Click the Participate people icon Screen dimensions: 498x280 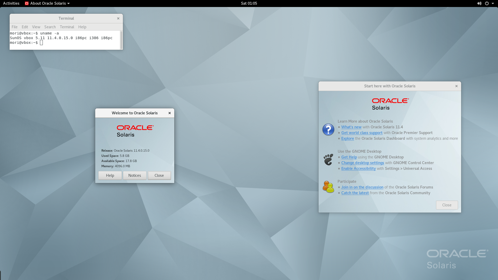[328, 187]
